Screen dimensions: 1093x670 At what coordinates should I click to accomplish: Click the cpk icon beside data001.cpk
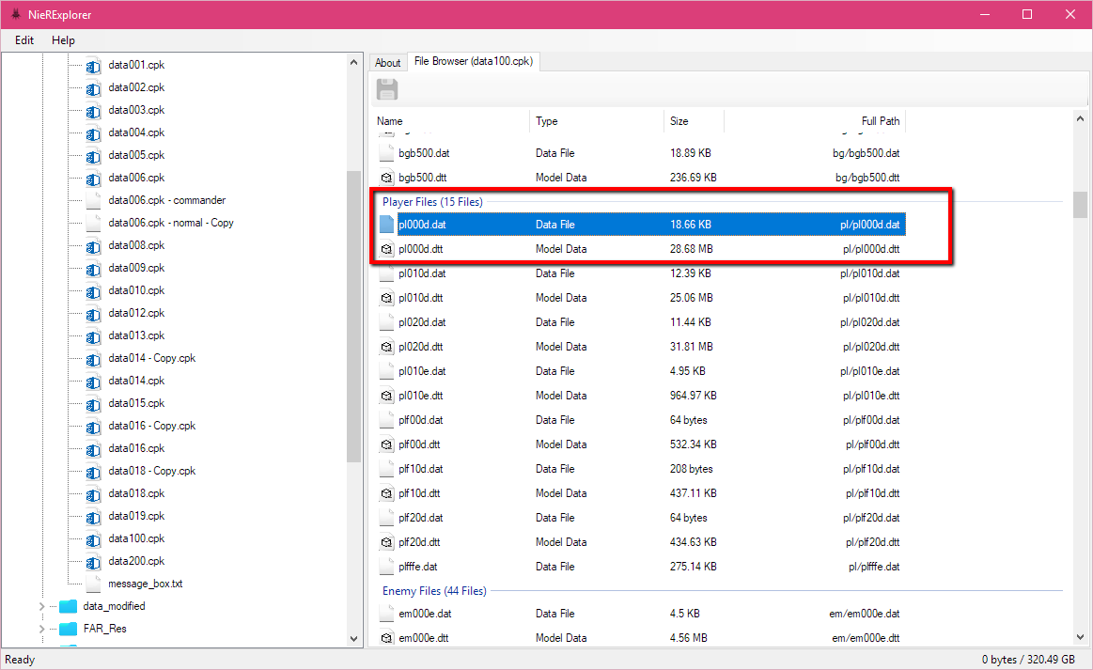[x=93, y=66]
